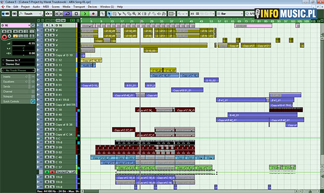This screenshot has width=324, height=193.
Task: Select the Zoom magnifier tool
Action: tap(134, 13)
